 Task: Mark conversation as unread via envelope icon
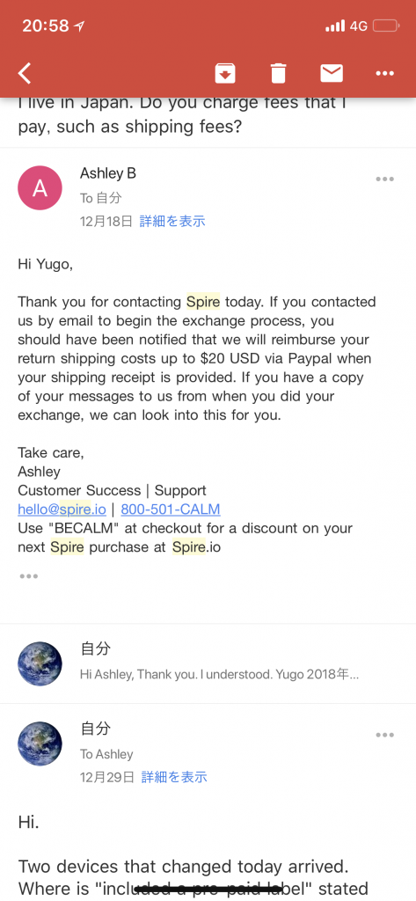pyautogui.click(x=332, y=73)
